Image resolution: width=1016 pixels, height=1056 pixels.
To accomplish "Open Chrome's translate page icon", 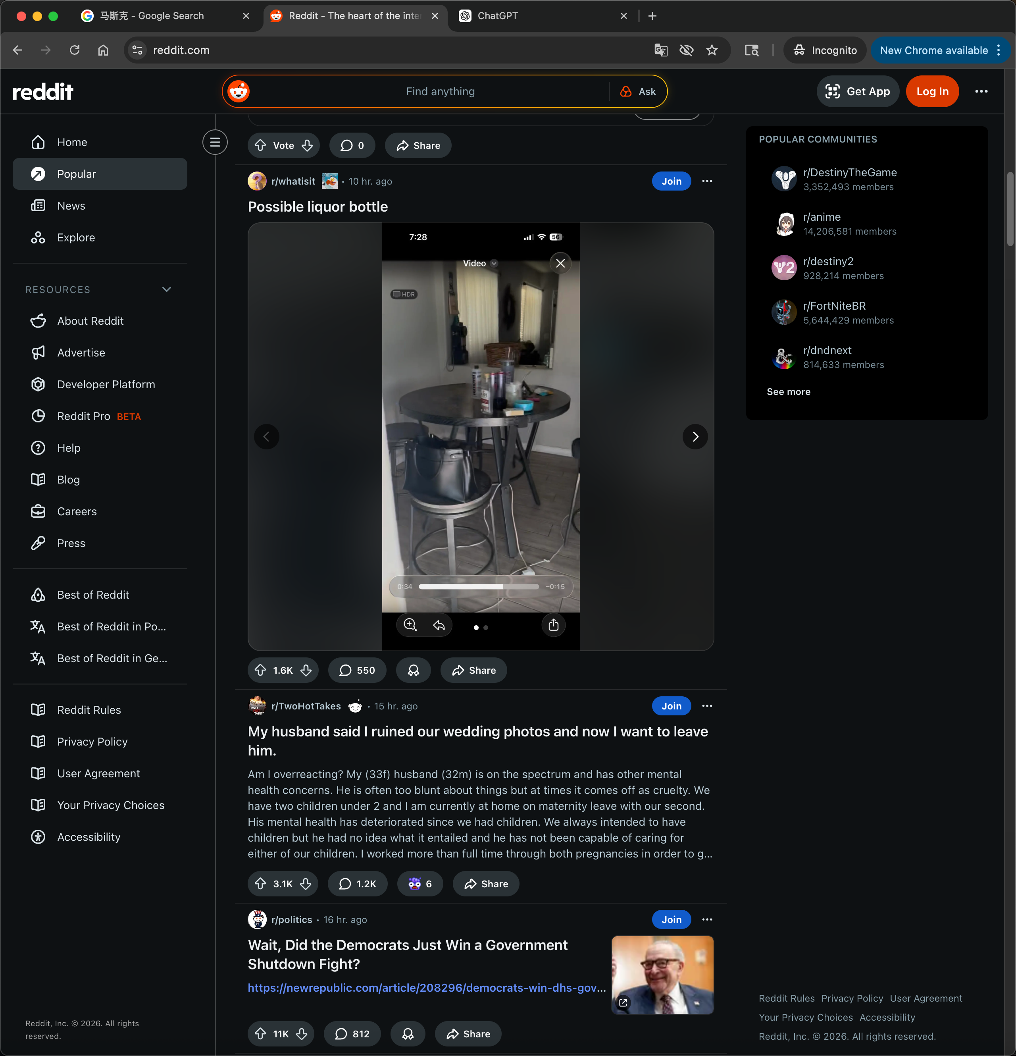I will click(660, 50).
